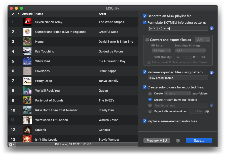
Task: Click Werewolves Of London artwork
Action: click(x=27, y=120)
